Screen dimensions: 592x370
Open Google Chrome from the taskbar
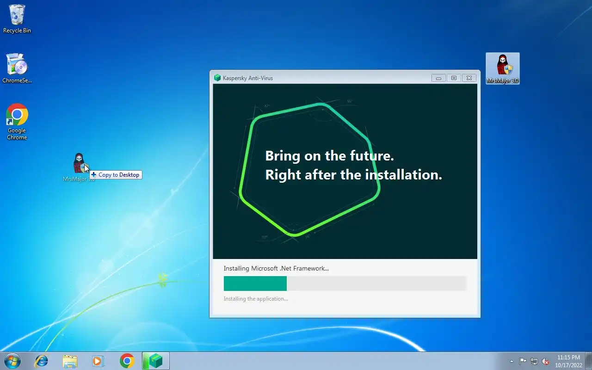[x=127, y=361]
